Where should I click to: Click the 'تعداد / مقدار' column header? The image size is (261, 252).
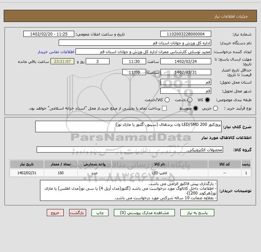pyautogui.click(x=61, y=164)
